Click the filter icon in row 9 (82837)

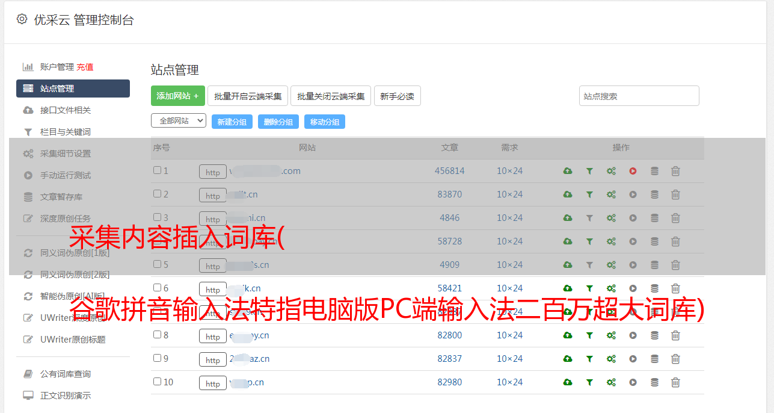(589, 359)
